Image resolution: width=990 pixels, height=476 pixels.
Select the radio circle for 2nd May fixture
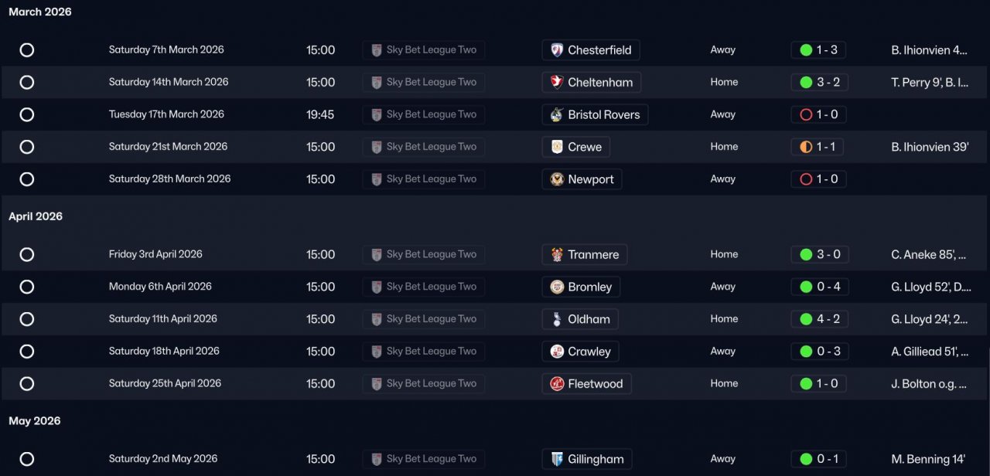pyautogui.click(x=27, y=459)
